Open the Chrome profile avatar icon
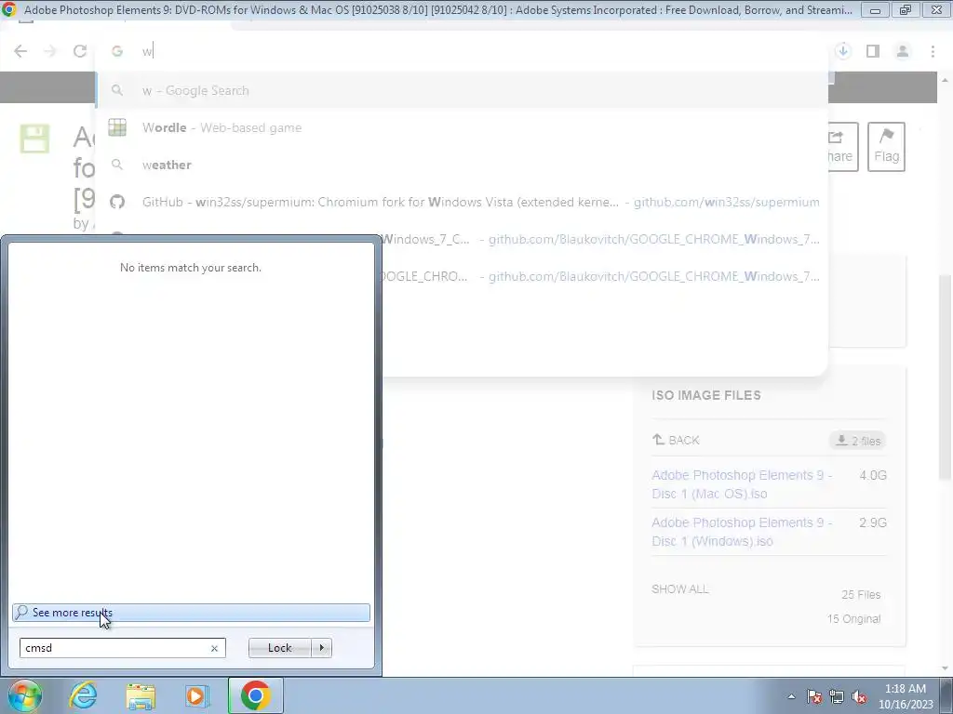 (x=903, y=52)
